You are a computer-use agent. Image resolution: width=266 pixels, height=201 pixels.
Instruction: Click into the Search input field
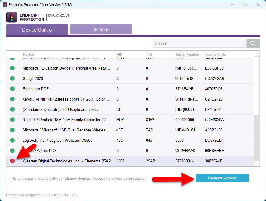(199, 43)
